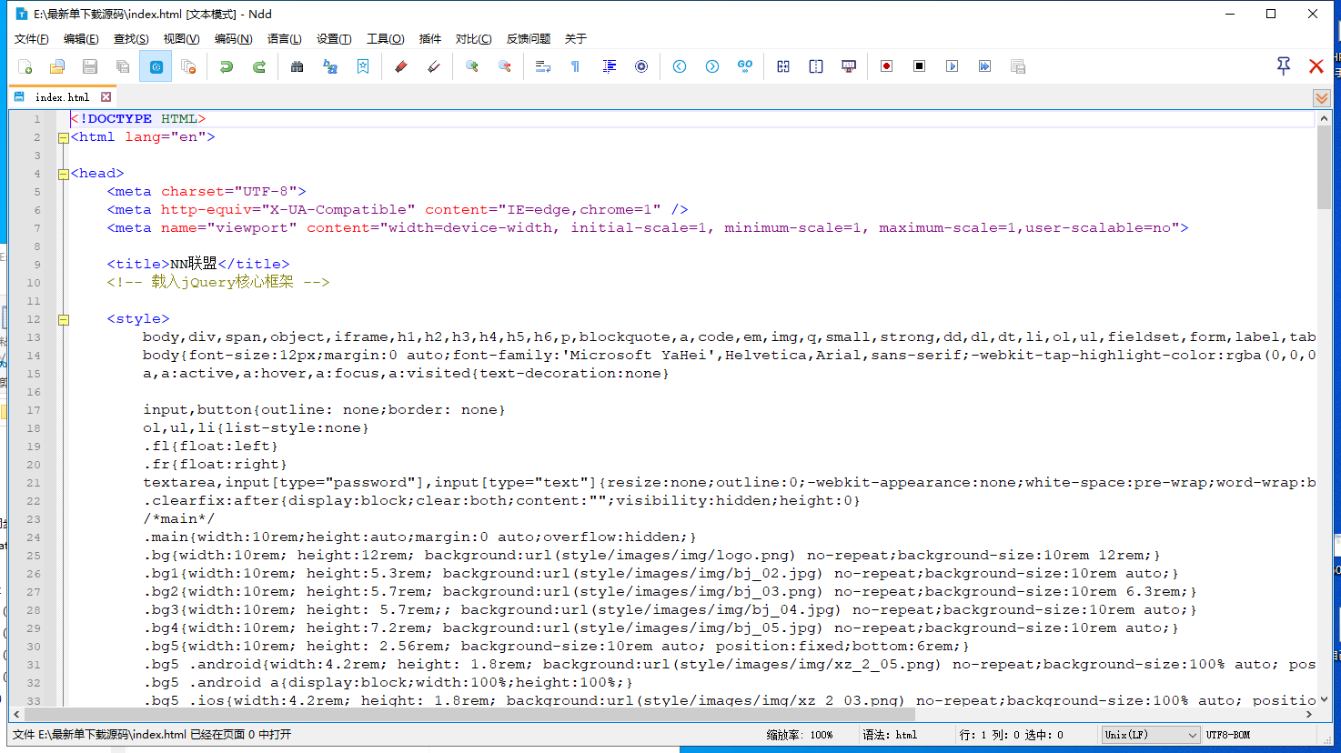
Task: Undo with the green left-curving arrow
Action: pos(227,66)
